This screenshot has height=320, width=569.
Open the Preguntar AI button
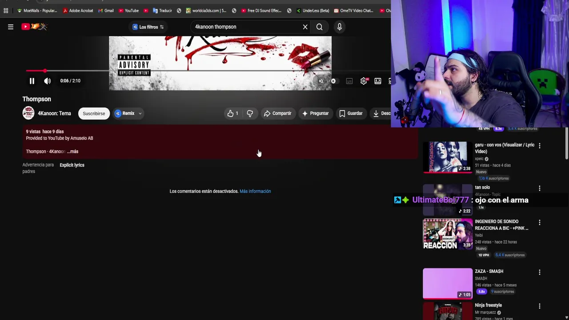coord(315,113)
